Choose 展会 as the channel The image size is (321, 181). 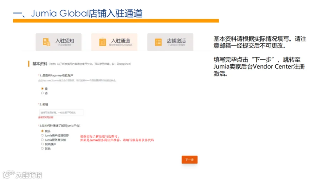(42, 131)
